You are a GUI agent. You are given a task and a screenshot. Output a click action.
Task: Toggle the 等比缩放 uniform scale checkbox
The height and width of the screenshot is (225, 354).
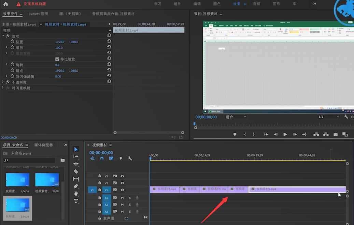coord(57,59)
